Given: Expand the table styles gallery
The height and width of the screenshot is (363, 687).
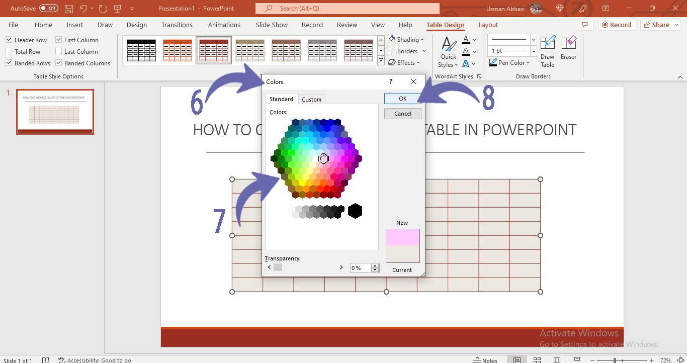Looking at the screenshot, I should click(381, 61).
